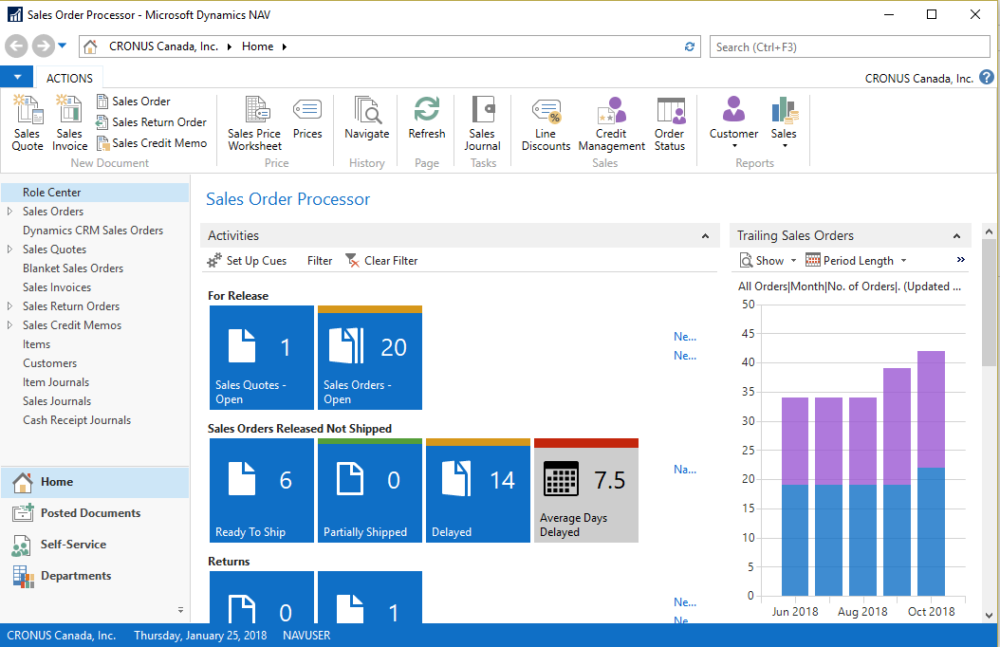This screenshot has width=1000, height=647.
Task: Open the Customer reports menu
Action: point(734,122)
